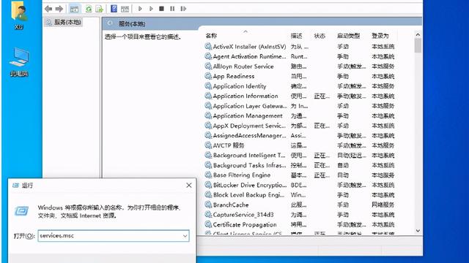The image size is (469, 263).
Task: Select the Application Layer Gateway service row
Action: (300, 106)
